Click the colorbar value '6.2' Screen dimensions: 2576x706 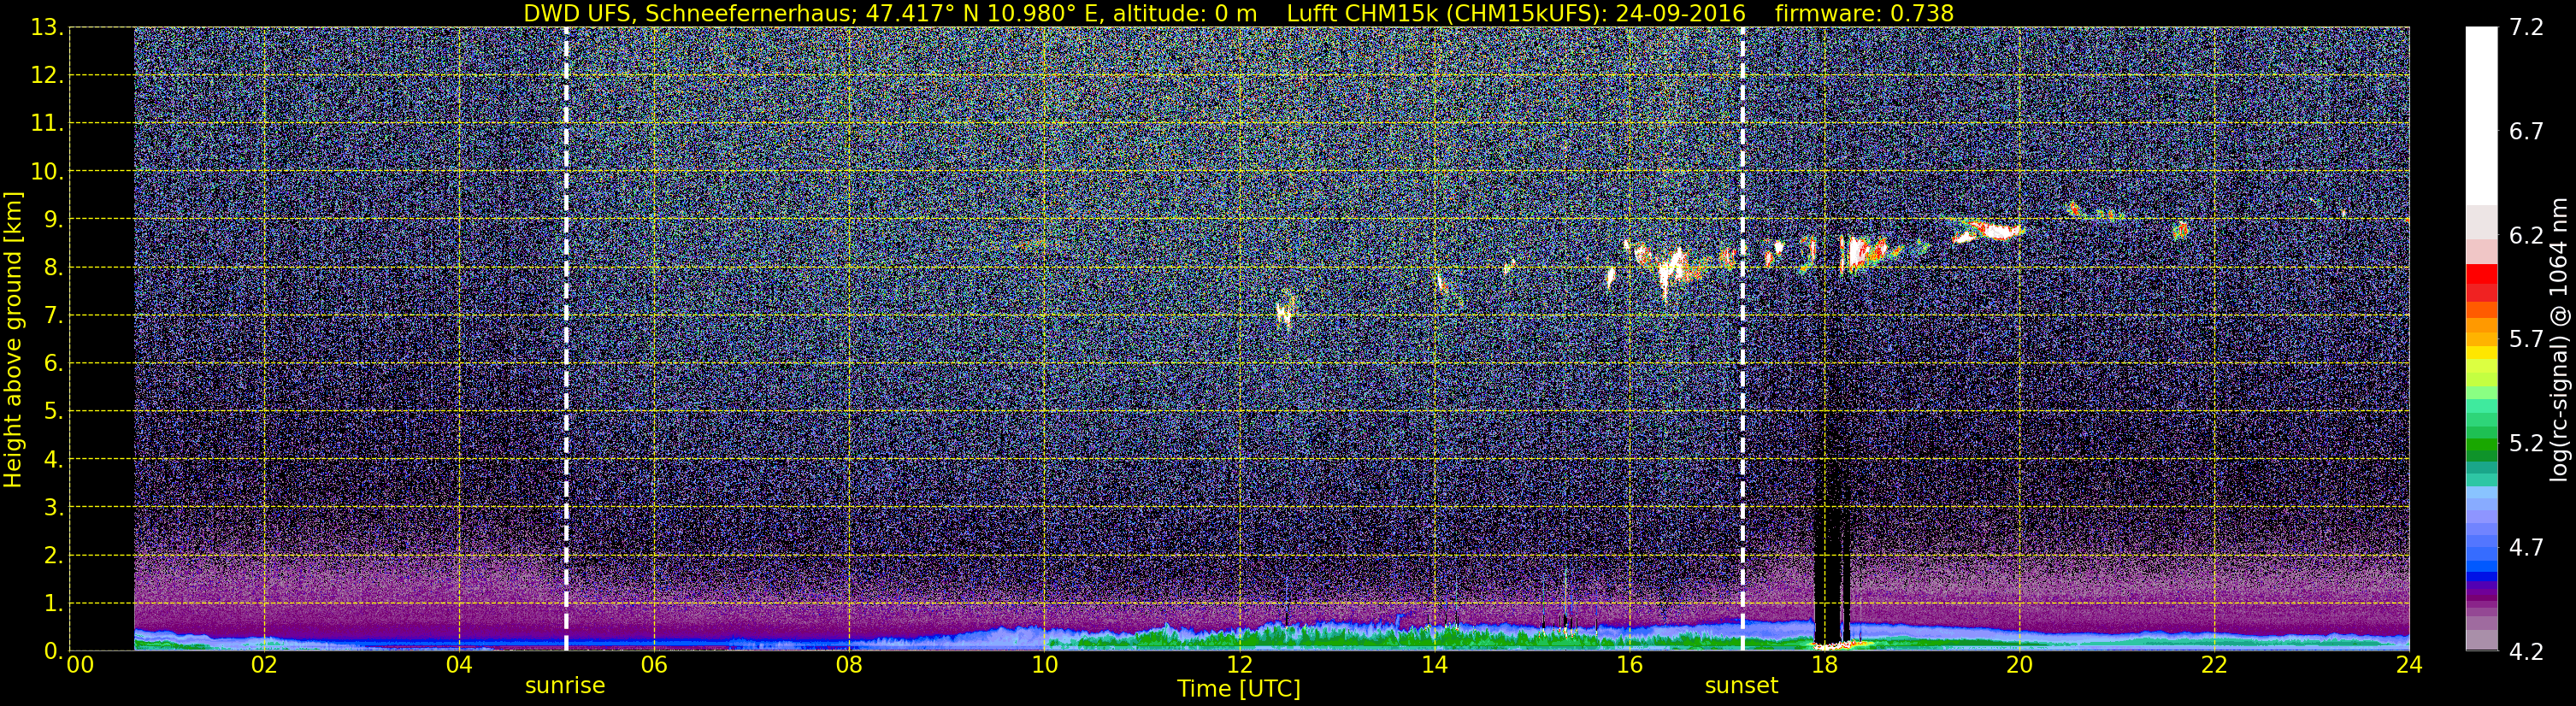tap(2525, 236)
